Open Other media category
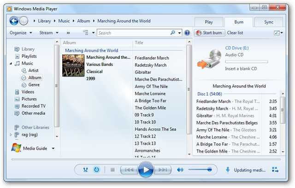Image resolution: width=295 pixels, height=188 pixels. [33, 113]
